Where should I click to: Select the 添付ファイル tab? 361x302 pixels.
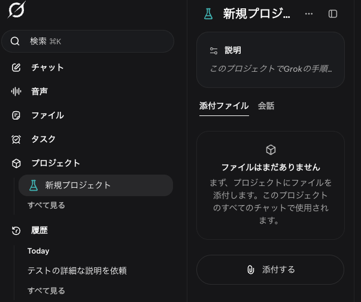click(224, 106)
